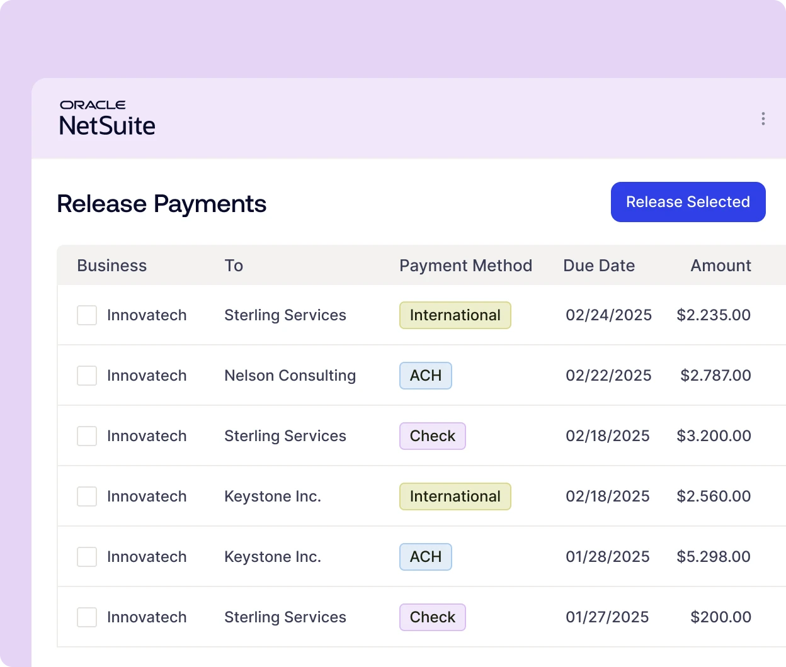Sort payments by Due Date header
The height and width of the screenshot is (667, 786).
tap(598, 266)
